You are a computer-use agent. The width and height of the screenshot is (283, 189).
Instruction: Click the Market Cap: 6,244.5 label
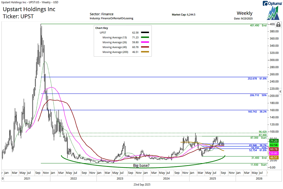tap(184, 15)
